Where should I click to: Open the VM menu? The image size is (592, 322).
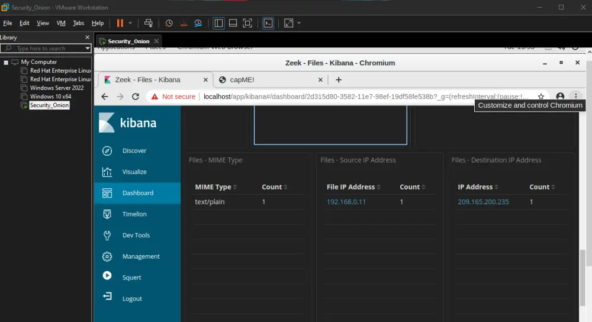(61, 23)
